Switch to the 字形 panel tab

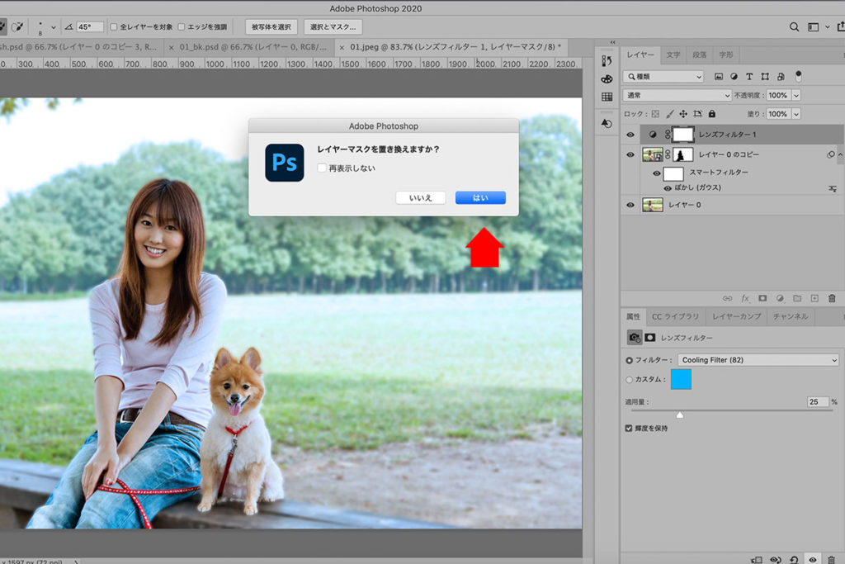click(x=726, y=55)
